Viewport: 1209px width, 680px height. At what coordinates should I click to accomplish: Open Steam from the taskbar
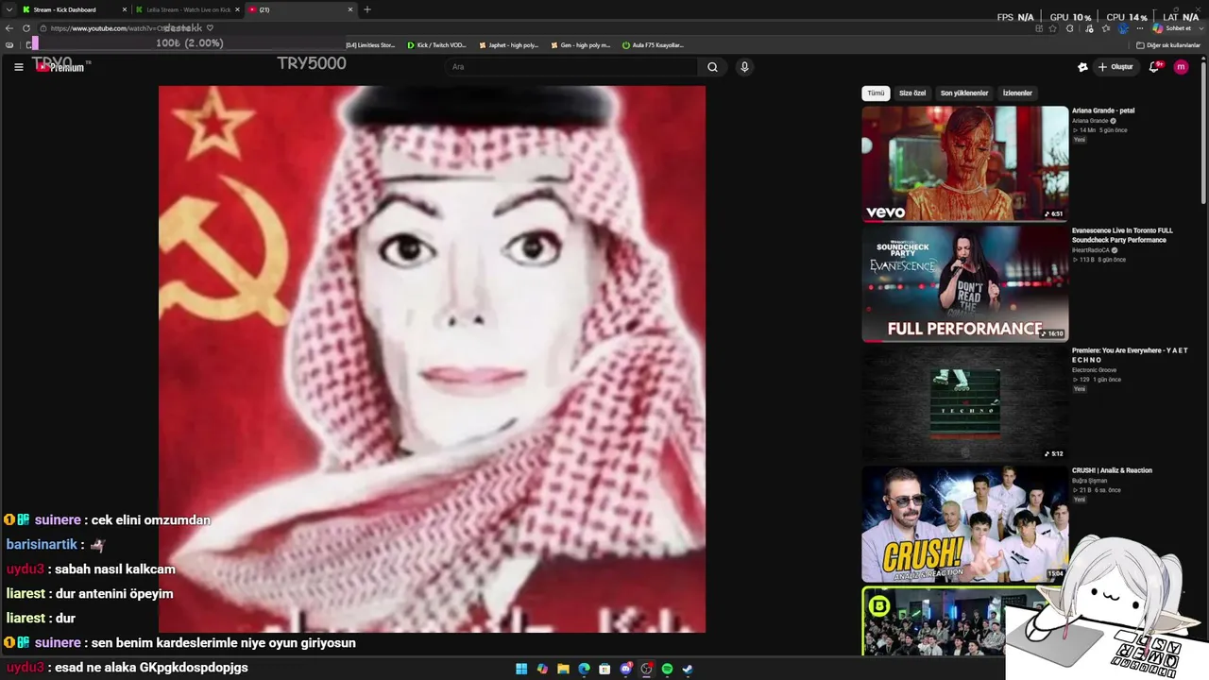(688, 669)
